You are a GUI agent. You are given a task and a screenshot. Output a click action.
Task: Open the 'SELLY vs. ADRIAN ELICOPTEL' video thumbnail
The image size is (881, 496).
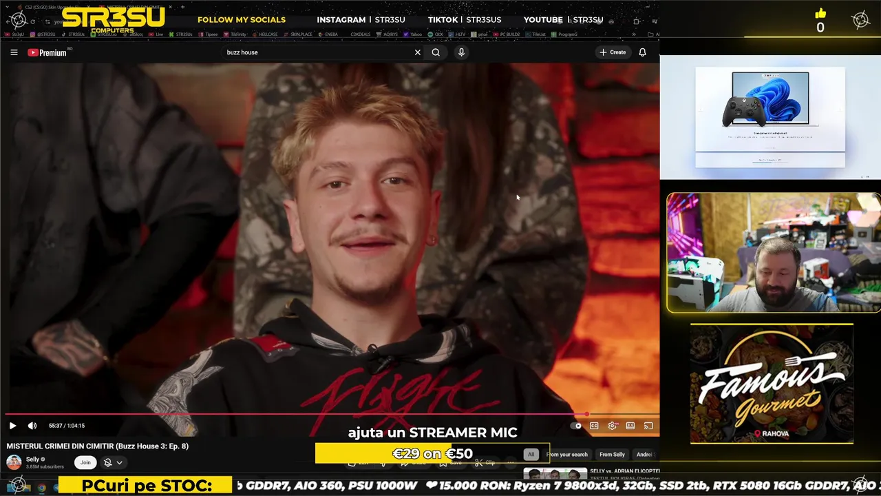tap(555, 473)
